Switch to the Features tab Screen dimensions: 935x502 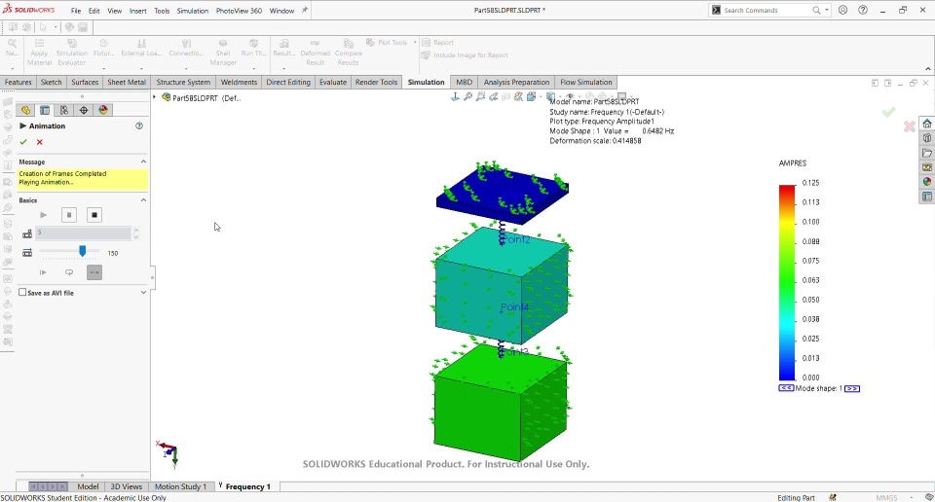18,82
